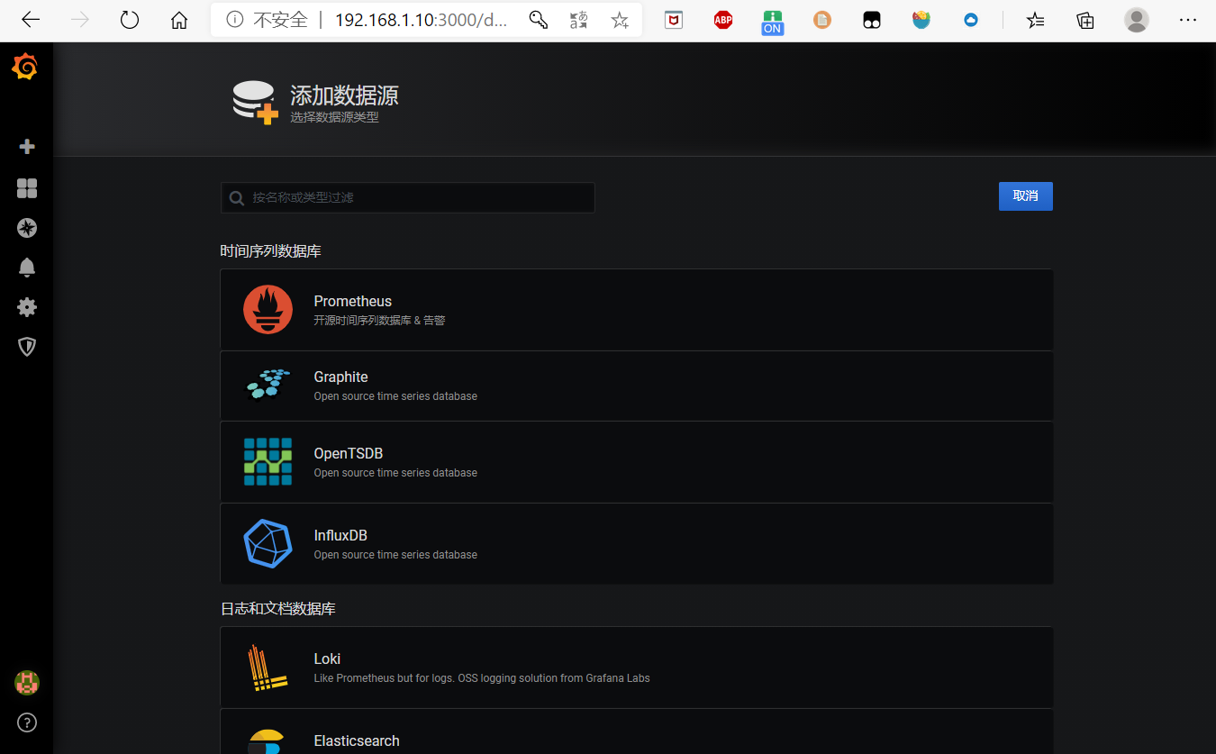The image size is (1216, 754).
Task: Click the translate page icon in address bar
Action: pos(578,20)
